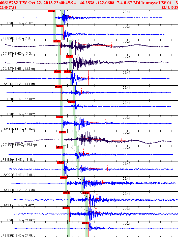Image resolution: width=178 pixels, height=237 pixels.
Task: Select the station label PB.B201 EH2 -- 15.8km
Action: (19, 114)
